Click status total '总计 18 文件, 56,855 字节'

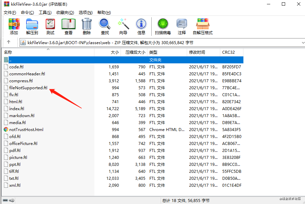[x=186, y=200]
